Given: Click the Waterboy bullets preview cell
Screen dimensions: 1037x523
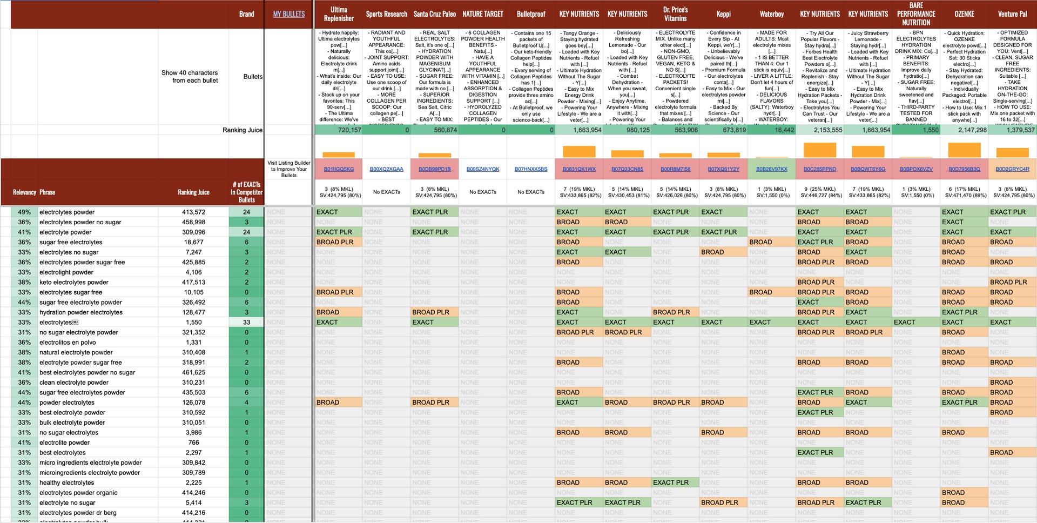Looking at the screenshot, I should [x=772, y=77].
